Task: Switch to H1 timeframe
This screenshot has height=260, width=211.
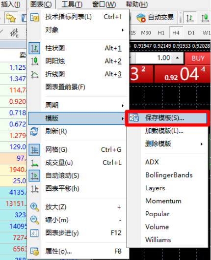Action: coord(160,33)
